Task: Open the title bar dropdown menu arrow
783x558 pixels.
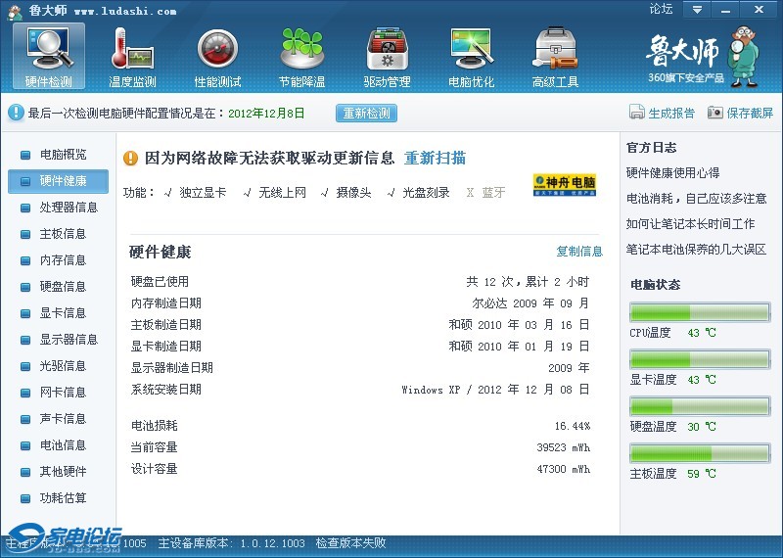Action: coord(697,10)
